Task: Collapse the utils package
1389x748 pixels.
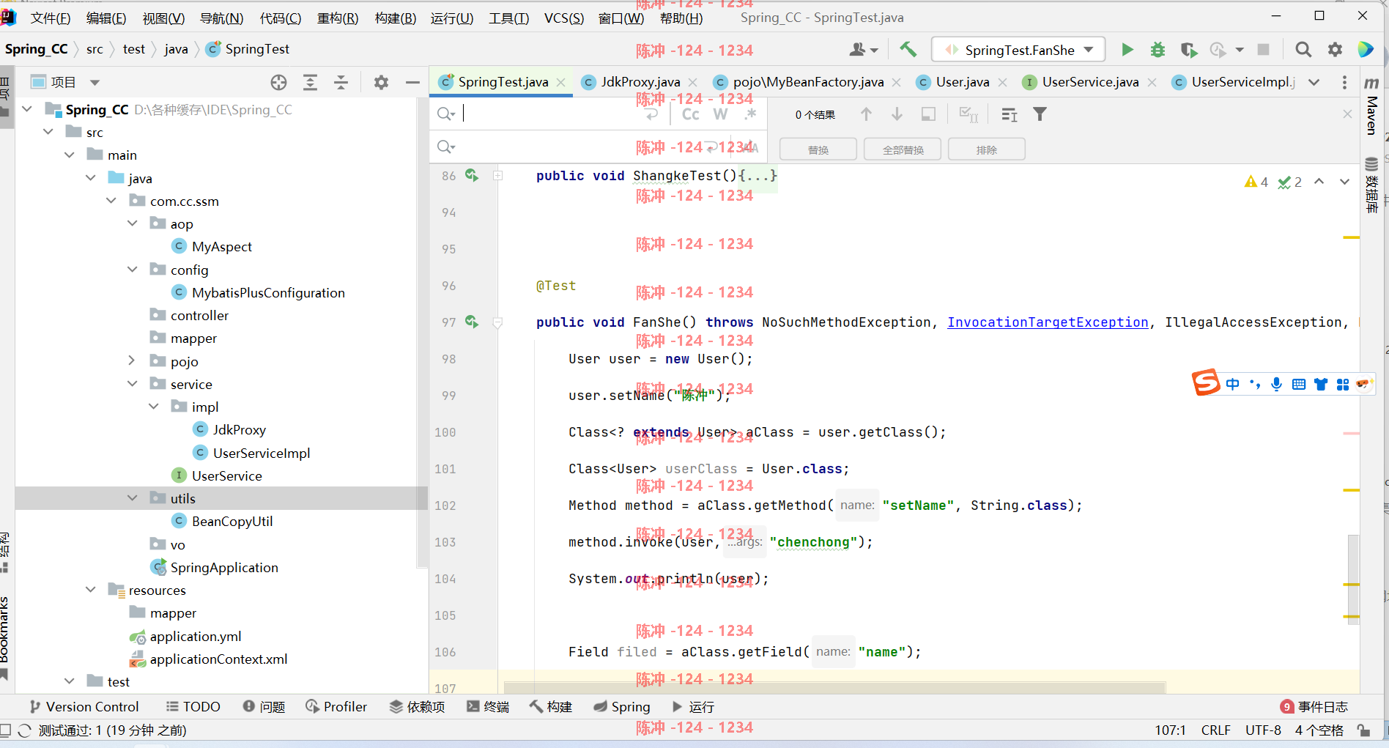Action: point(133,498)
